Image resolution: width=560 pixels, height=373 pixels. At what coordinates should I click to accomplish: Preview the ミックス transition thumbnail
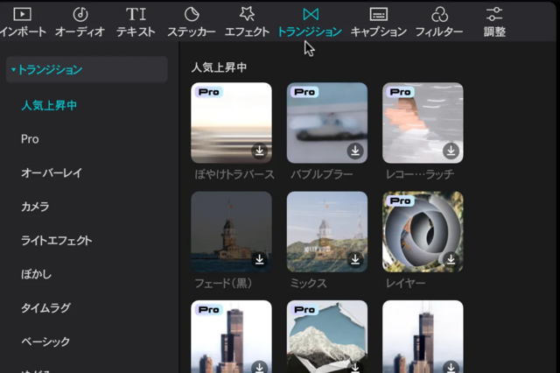tap(327, 232)
